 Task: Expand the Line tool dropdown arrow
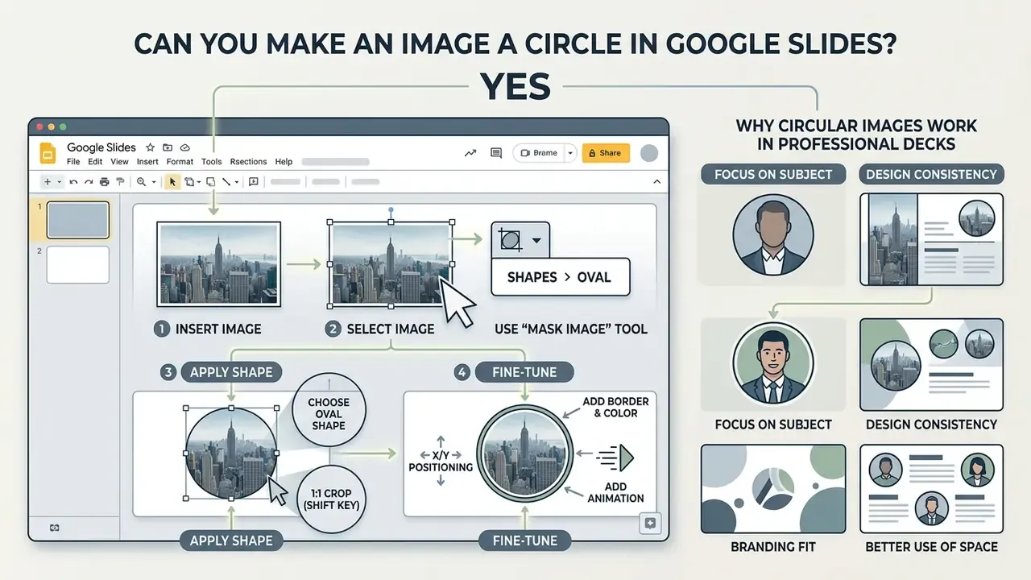[238, 183]
